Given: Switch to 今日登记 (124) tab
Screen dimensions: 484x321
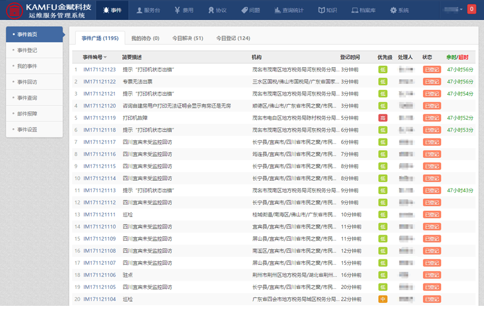Looking at the screenshot, I should point(231,39).
